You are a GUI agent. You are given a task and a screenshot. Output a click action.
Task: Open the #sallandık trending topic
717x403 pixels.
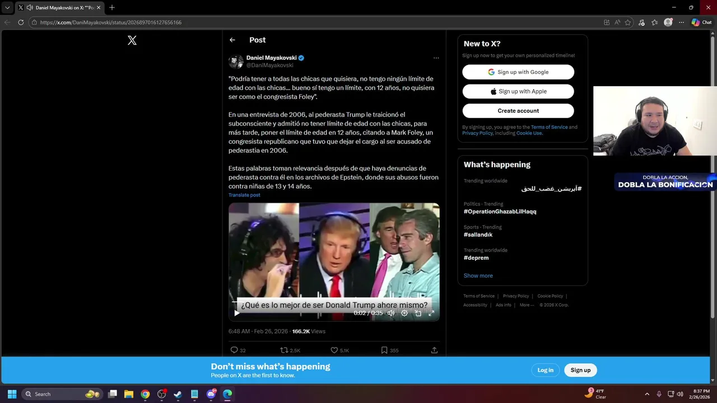pos(478,235)
